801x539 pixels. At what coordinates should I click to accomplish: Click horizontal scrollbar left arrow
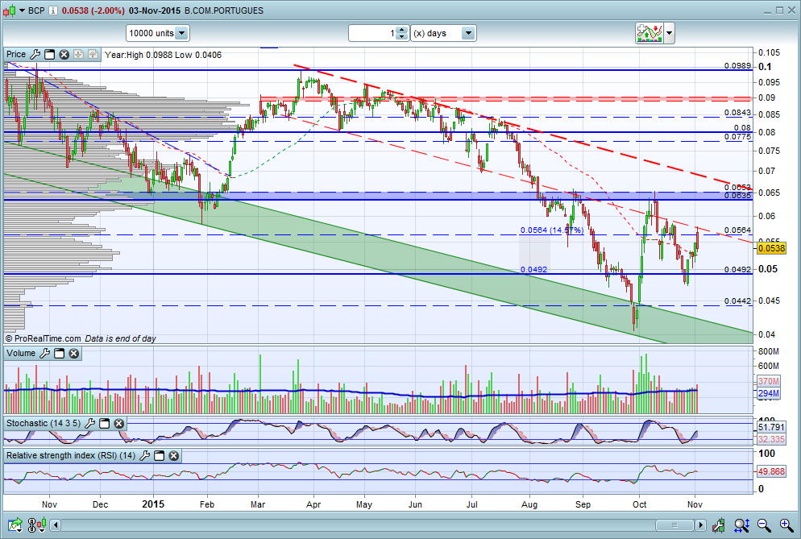55,524
